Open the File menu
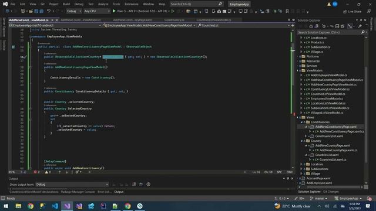This screenshot has height=211, width=376. [13, 4]
